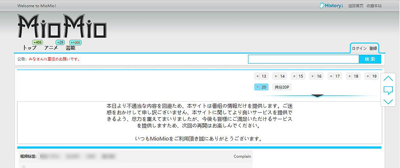The image size is (400, 168).
Task: Select episode 15
Action: 298,76
